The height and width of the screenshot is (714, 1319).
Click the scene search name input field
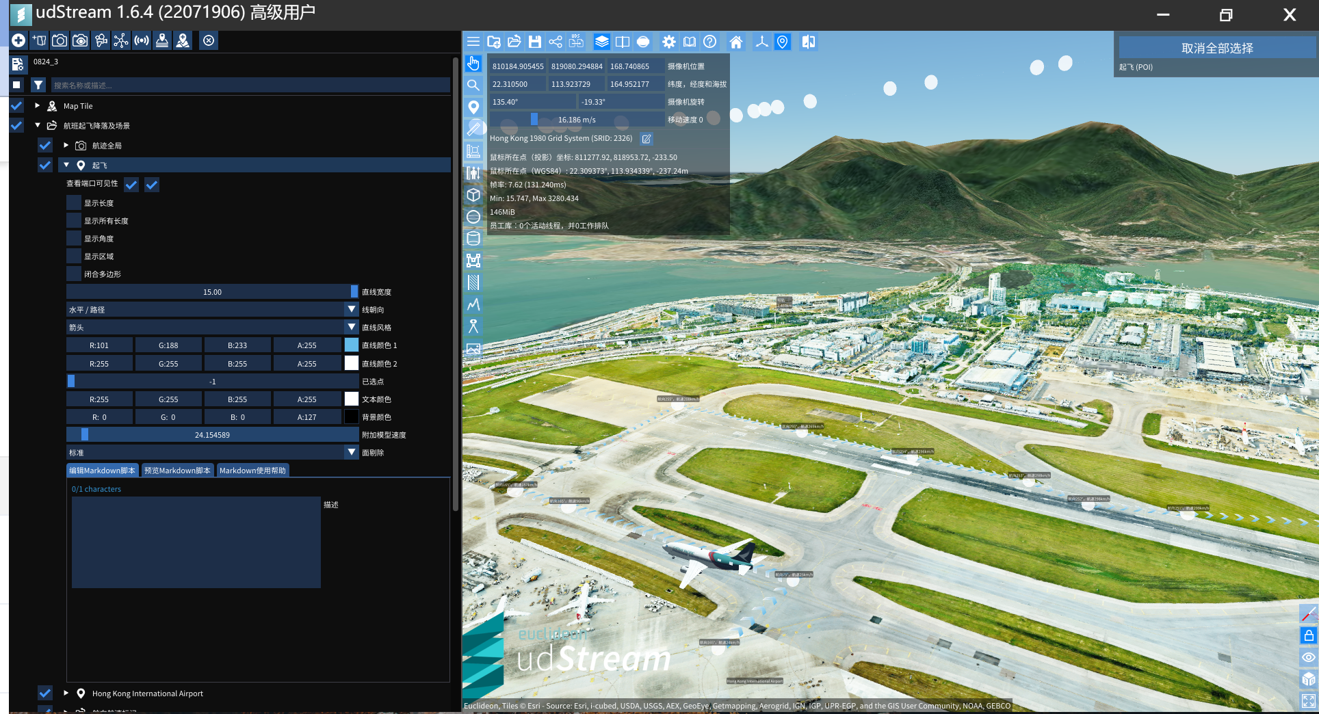pyautogui.click(x=250, y=85)
